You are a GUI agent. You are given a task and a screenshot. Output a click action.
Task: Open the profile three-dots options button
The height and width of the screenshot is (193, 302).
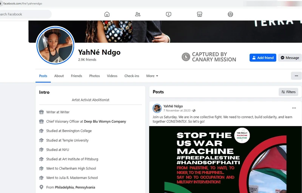pyautogui.click(x=296, y=76)
